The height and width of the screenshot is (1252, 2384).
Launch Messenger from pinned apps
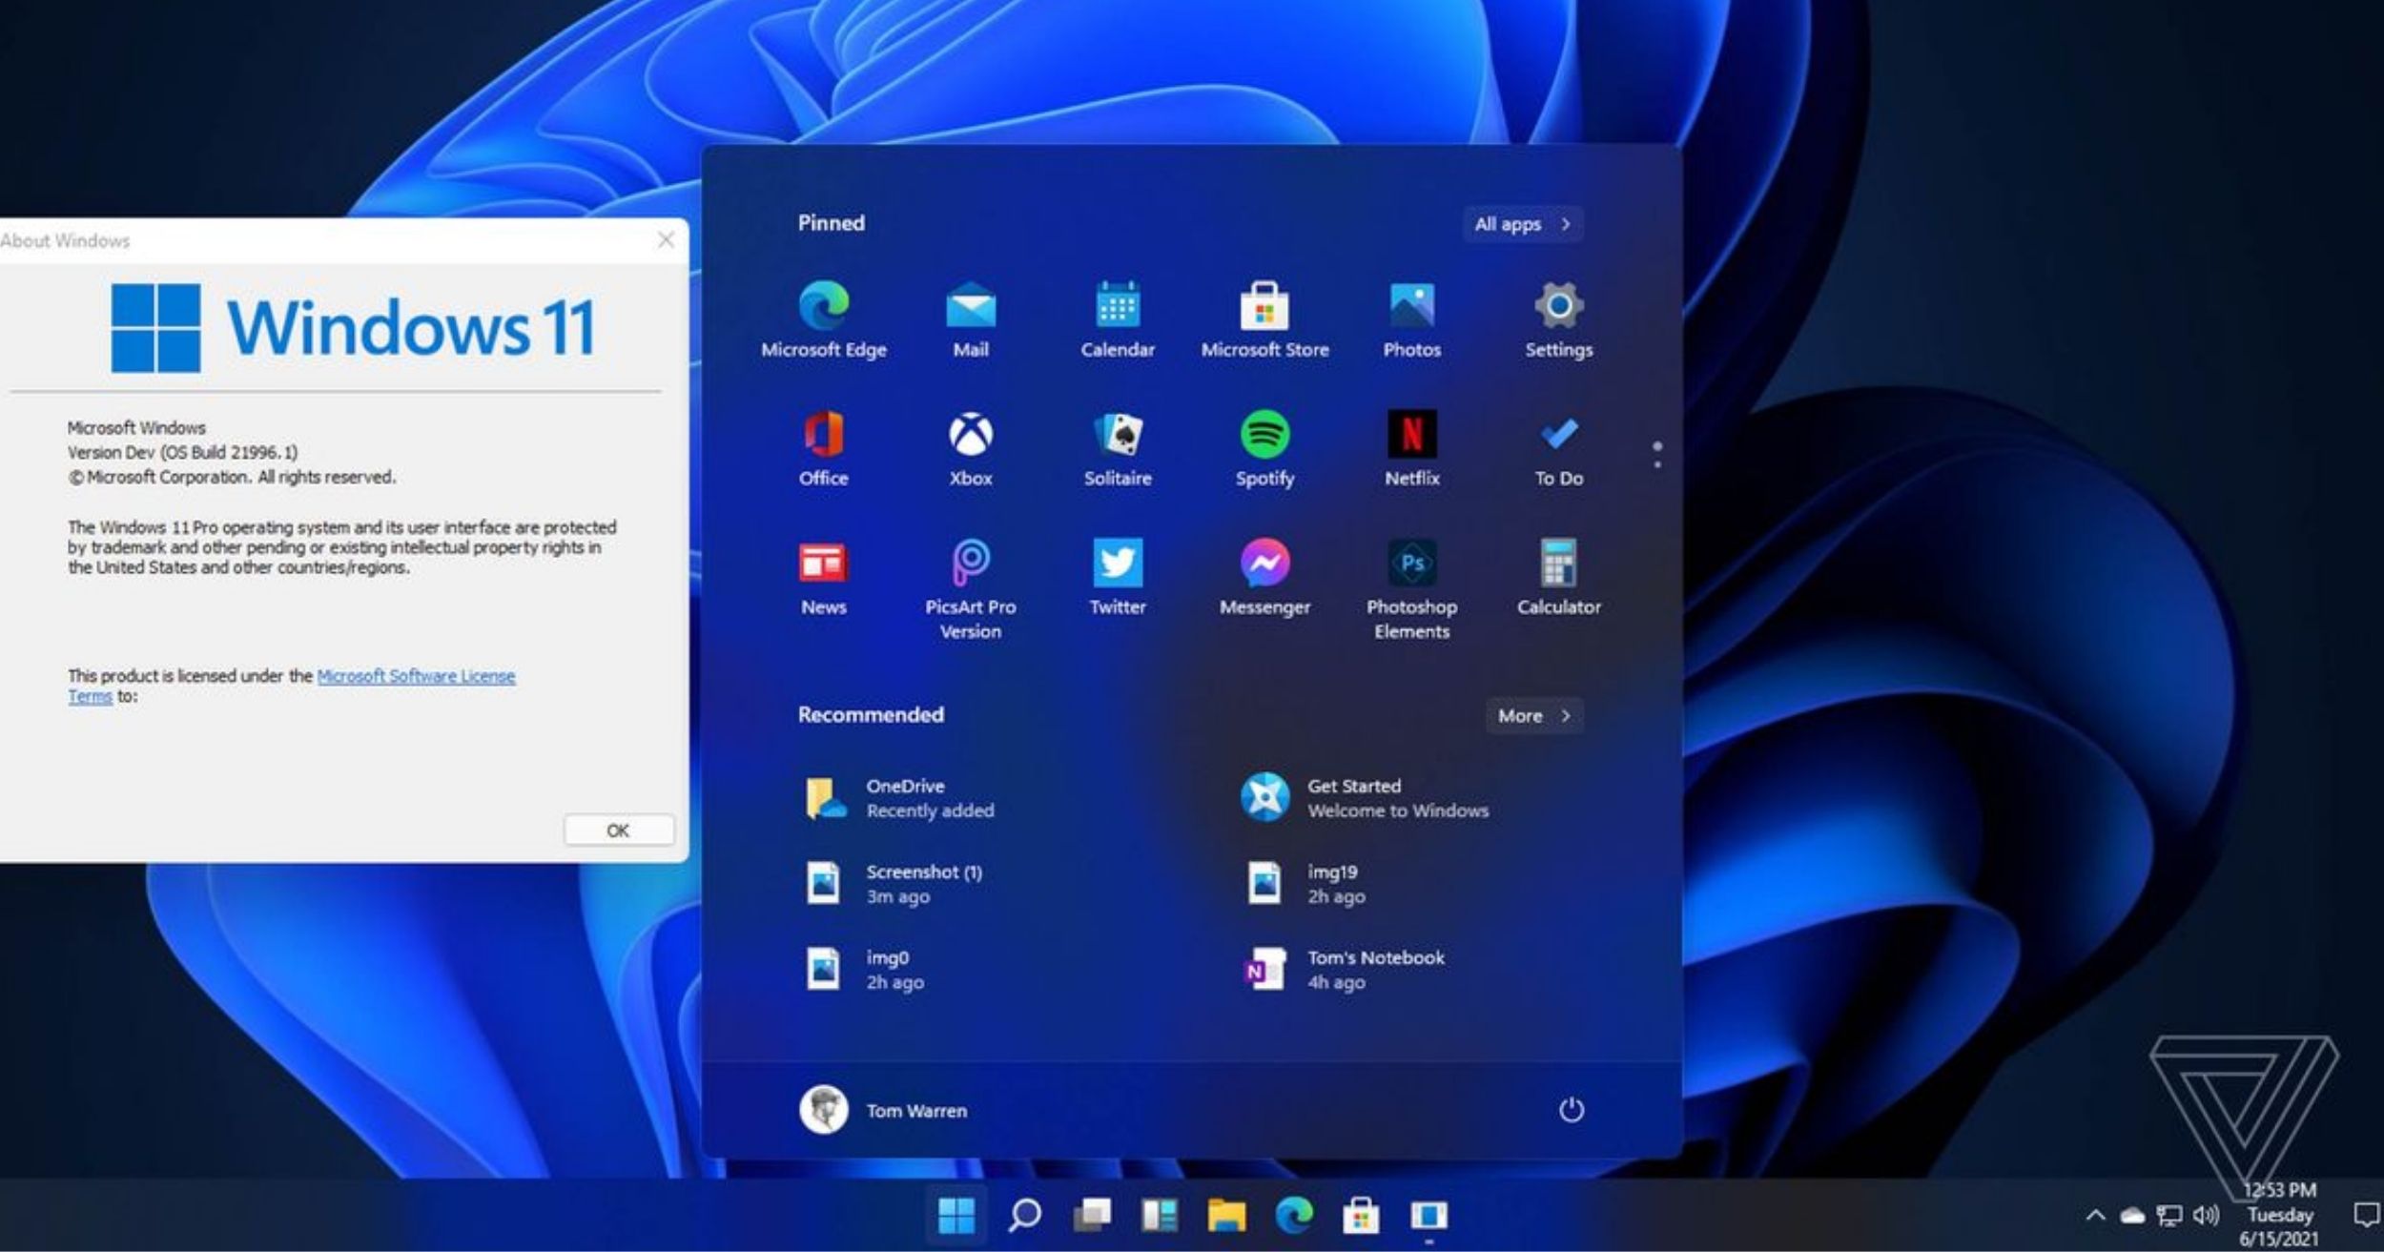(1264, 578)
